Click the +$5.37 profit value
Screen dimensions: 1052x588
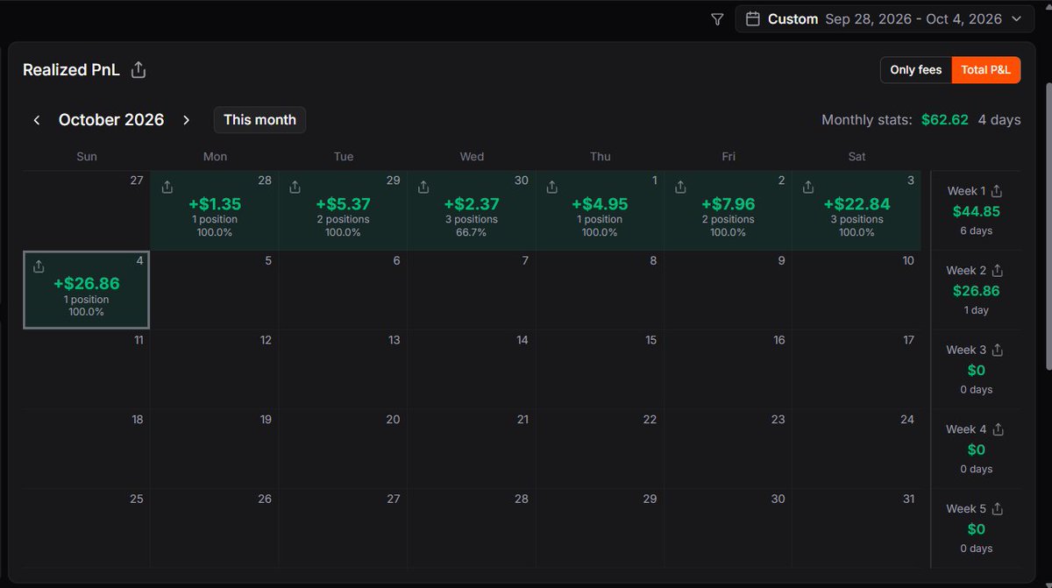343,204
